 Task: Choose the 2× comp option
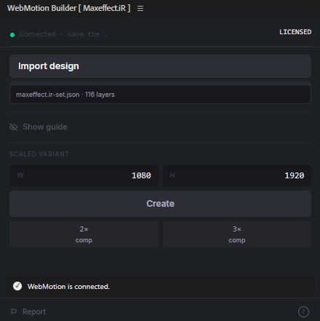(x=84, y=234)
